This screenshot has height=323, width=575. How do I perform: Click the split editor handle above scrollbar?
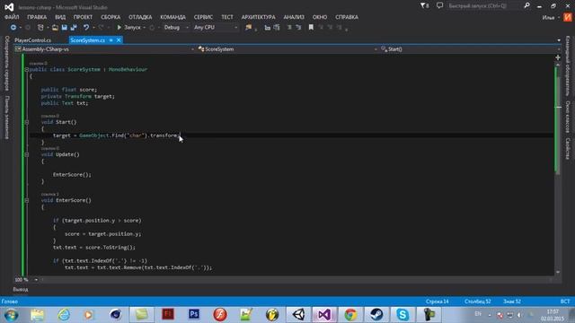pyautogui.click(x=558, y=57)
